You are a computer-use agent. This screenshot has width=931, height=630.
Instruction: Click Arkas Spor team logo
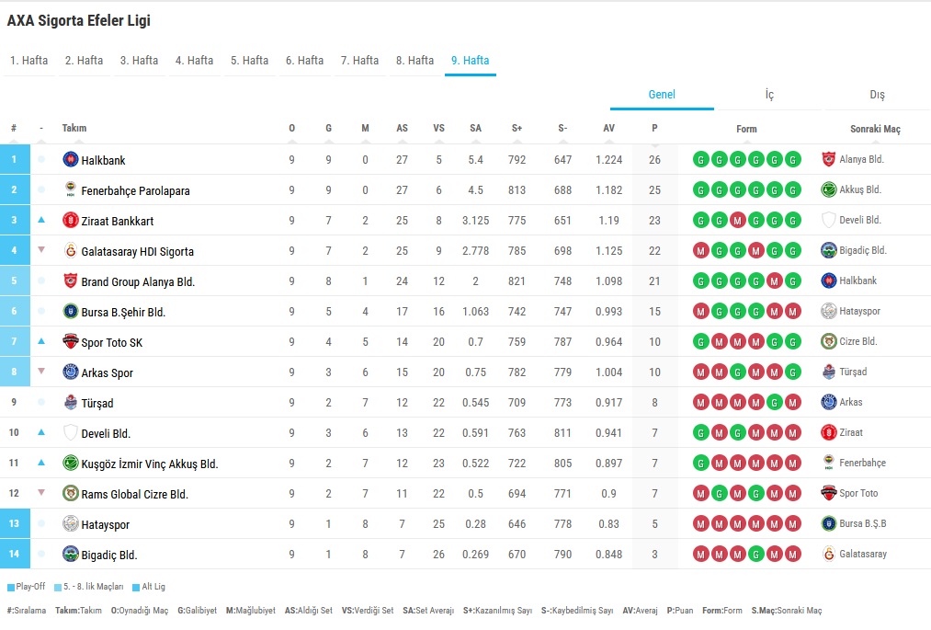(x=71, y=372)
